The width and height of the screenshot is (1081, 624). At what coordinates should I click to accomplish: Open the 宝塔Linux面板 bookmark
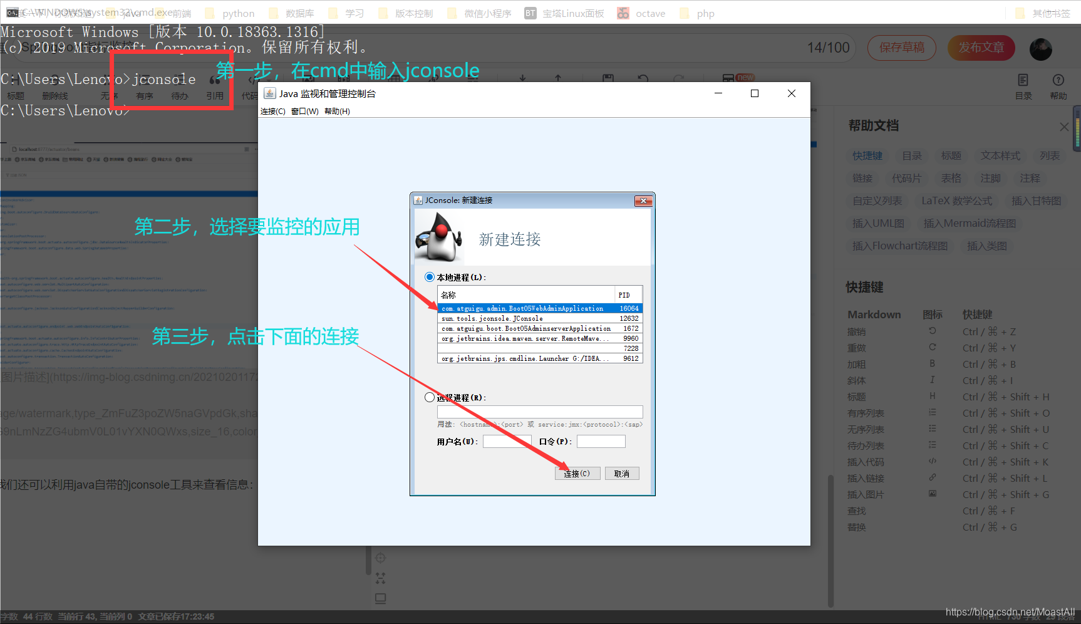click(565, 13)
